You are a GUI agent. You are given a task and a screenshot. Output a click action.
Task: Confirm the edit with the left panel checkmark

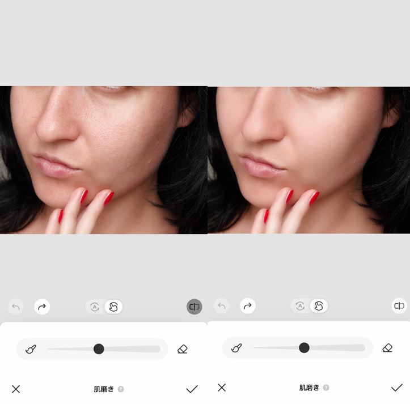(192, 389)
